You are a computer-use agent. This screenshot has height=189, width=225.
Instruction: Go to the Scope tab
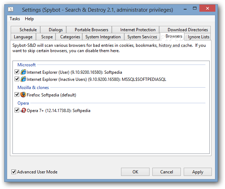pos(46,37)
